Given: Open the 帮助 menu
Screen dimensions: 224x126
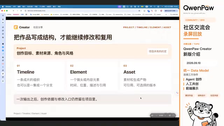Looking at the screenshot, I should coord(59,7).
